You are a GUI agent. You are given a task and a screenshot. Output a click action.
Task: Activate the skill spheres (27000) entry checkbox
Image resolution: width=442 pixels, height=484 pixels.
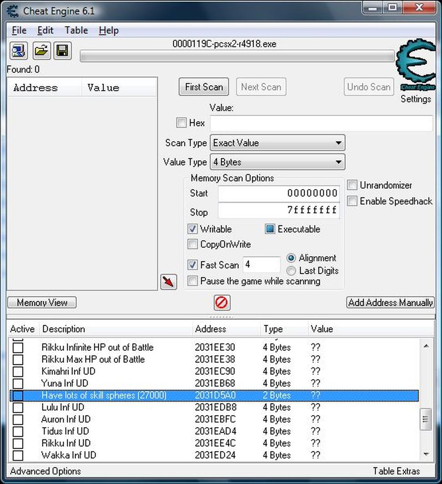click(x=18, y=395)
